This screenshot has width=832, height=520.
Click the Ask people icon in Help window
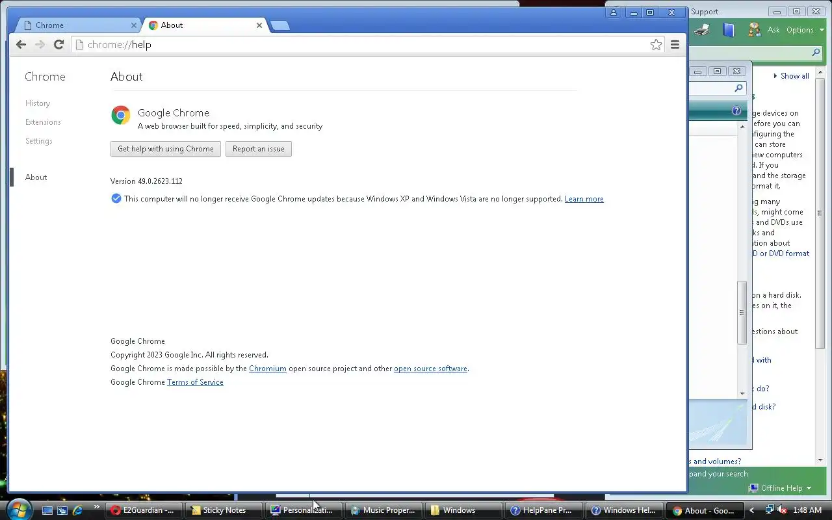[754, 30]
